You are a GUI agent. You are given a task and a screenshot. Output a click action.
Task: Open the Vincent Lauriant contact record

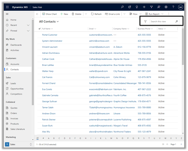tap(50, 47)
